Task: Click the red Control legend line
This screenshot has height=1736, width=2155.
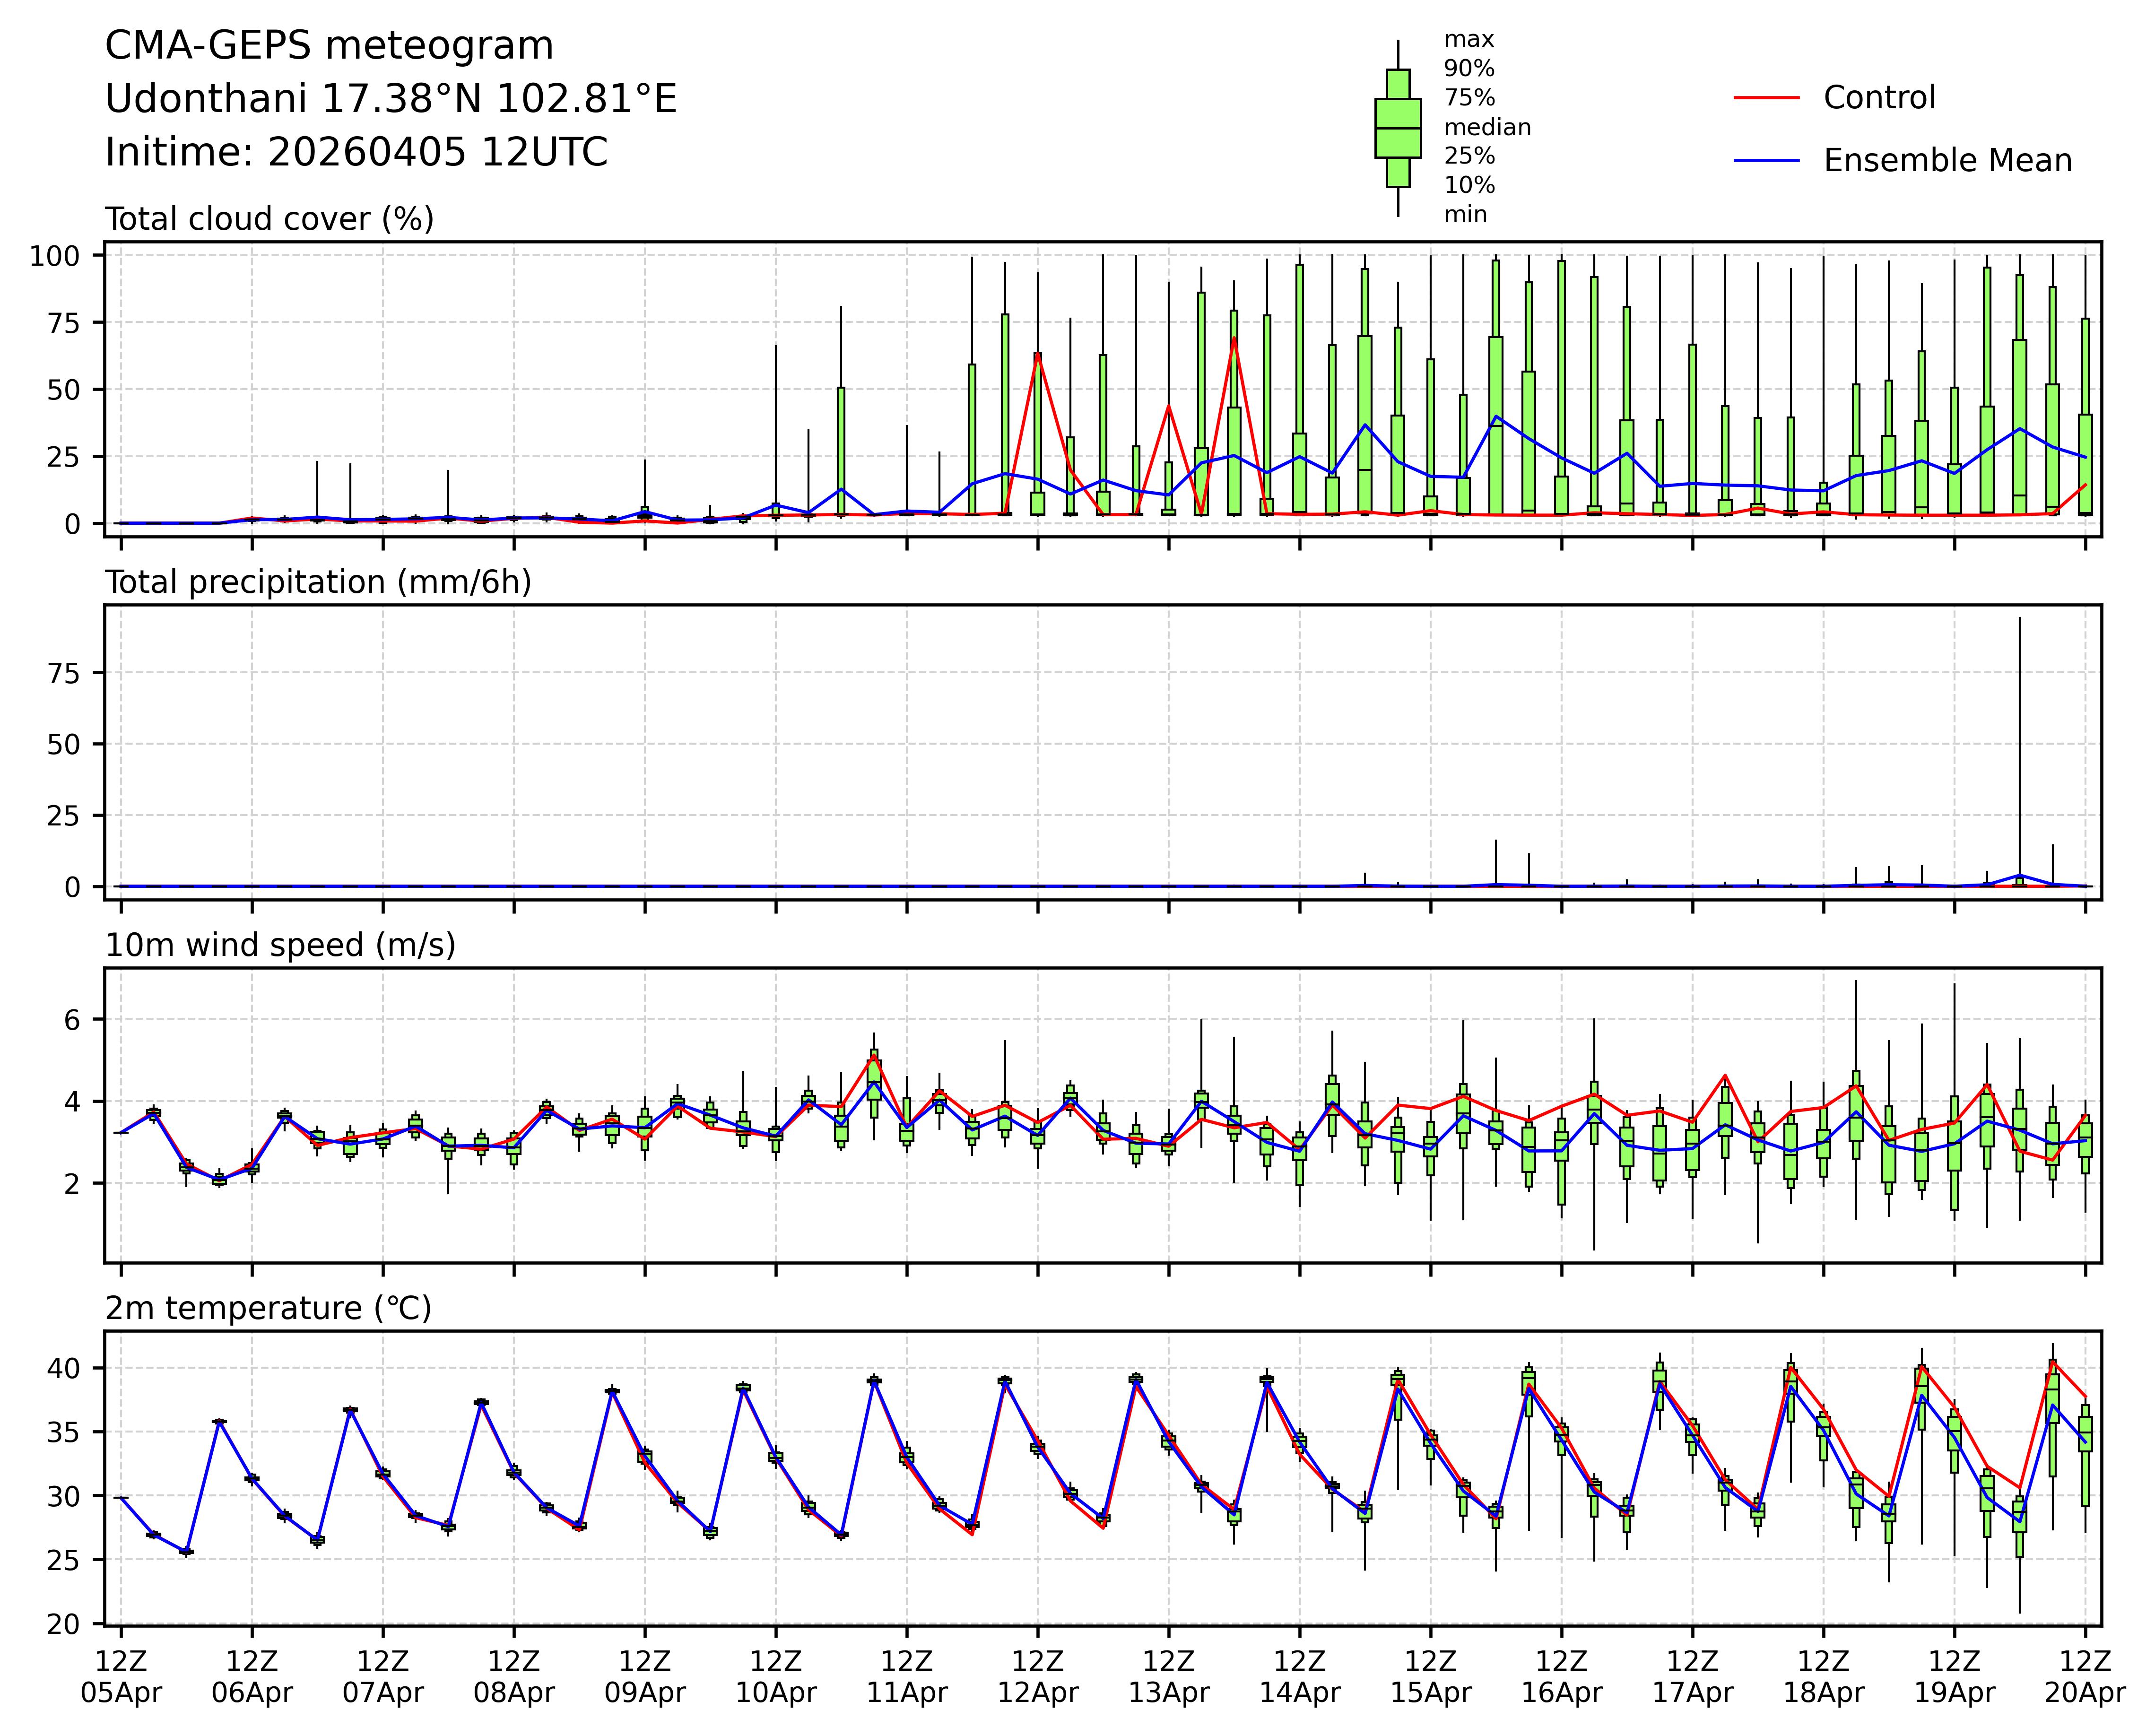Action: (1766, 98)
